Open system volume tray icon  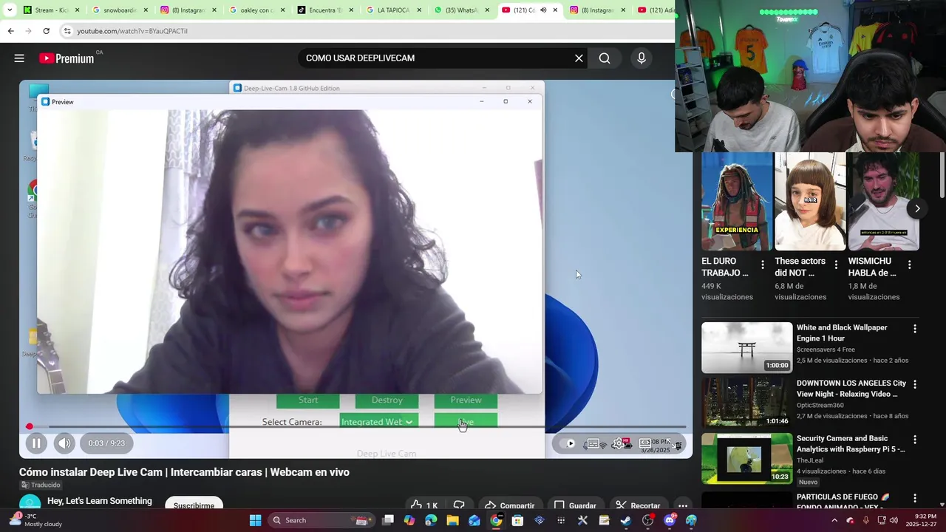click(894, 520)
